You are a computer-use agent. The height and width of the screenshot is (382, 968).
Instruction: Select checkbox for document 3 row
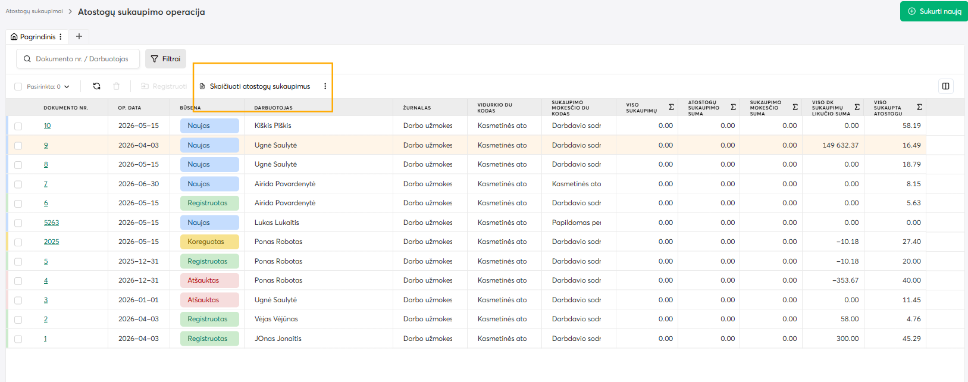[x=18, y=300]
